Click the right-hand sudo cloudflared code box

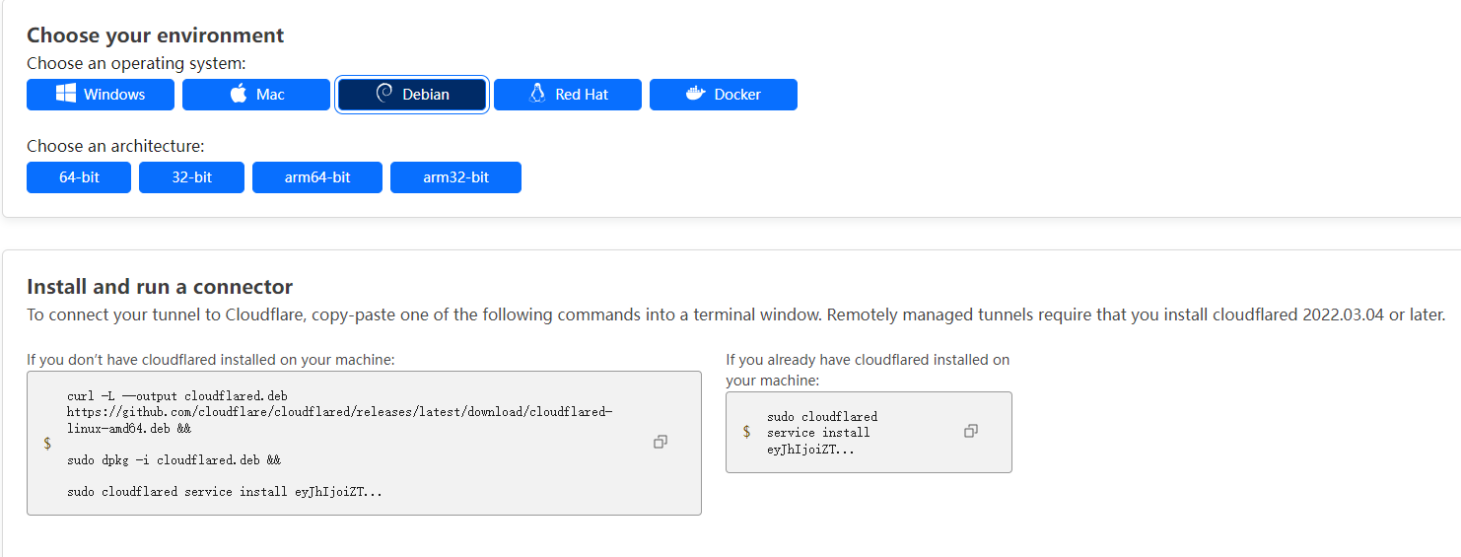click(x=869, y=432)
